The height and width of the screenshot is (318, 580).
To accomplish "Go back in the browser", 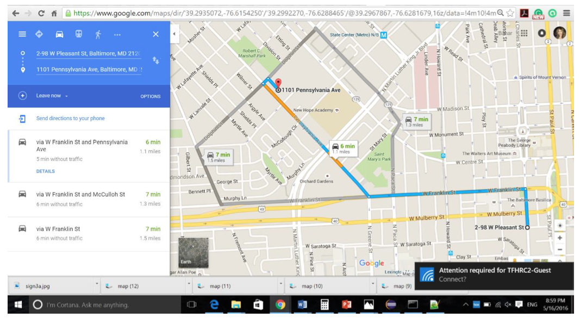I will click(x=16, y=13).
